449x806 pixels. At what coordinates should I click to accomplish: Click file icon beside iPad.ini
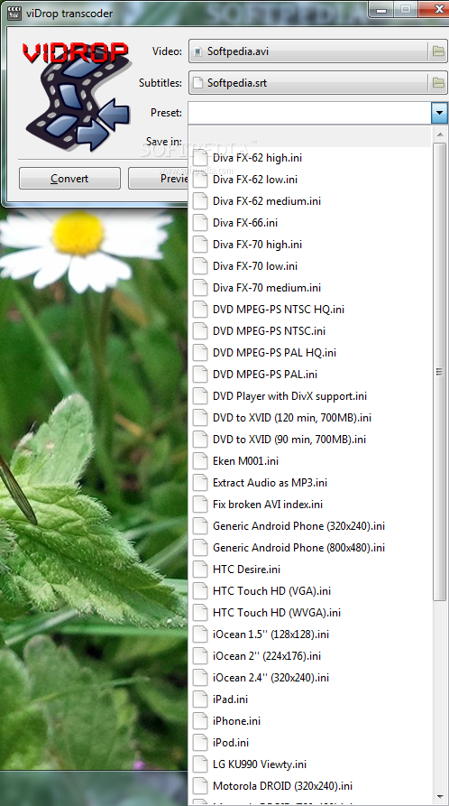(200, 699)
